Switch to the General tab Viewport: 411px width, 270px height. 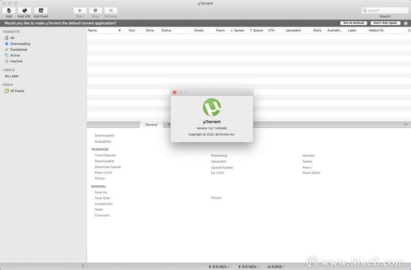click(x=152, y=125)
